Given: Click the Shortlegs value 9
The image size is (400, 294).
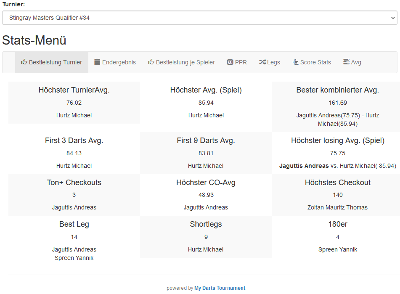Looking at the screenshot, I should click(x=206, y=237).
